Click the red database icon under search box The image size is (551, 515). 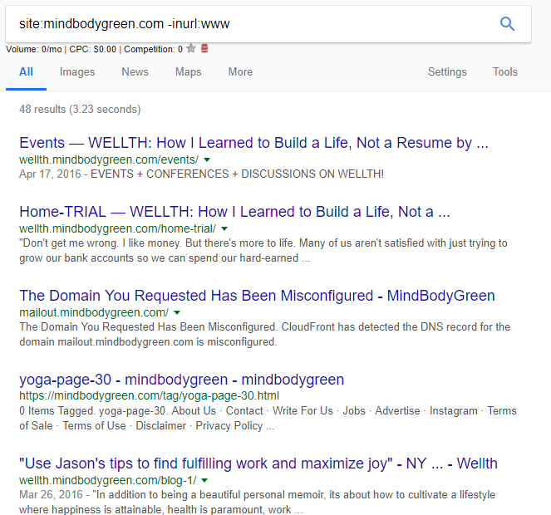[x=204, y=49]
